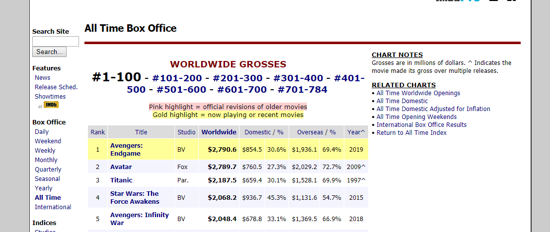Click the gold highlight legend text
550x232 pixels.
[x=228, y=115]
